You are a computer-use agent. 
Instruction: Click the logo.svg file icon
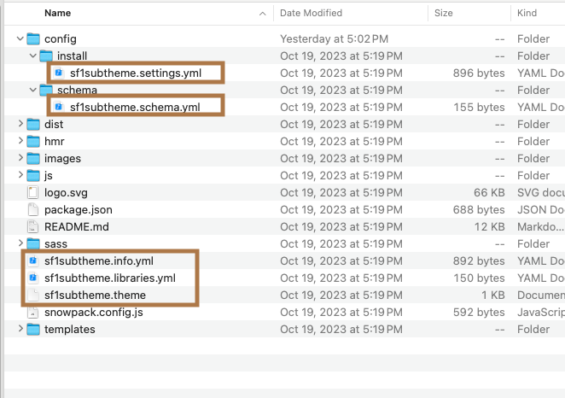33,192
